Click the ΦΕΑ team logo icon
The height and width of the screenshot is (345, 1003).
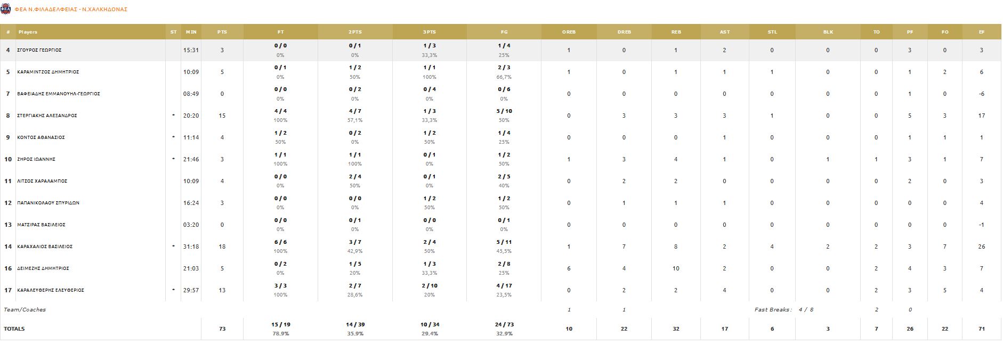pyautogui.click(x=6, y=9)
